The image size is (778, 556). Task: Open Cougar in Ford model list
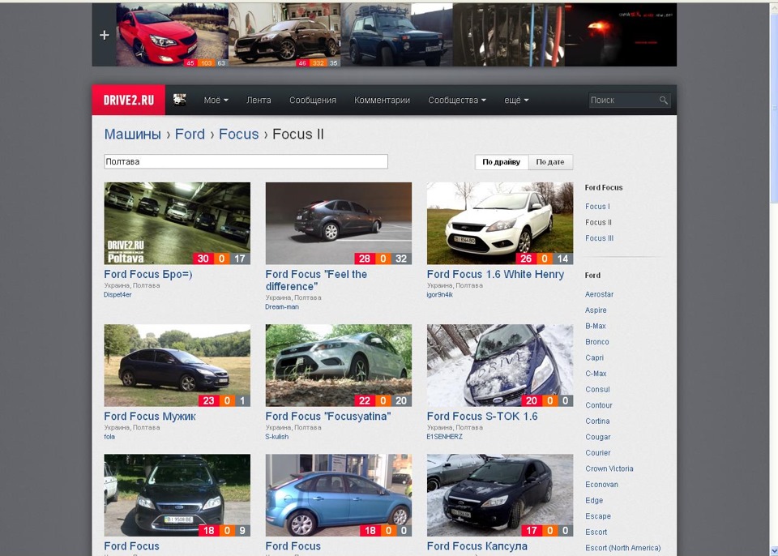[x=598, y=438]
